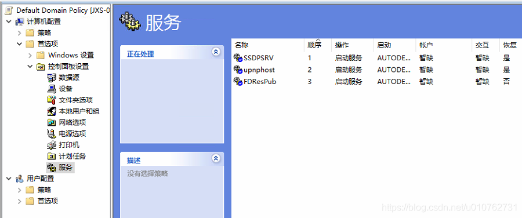Select 电源选项 in the tree
The width and height of the screenshot is (522, 218).
(x=72, y=134)
